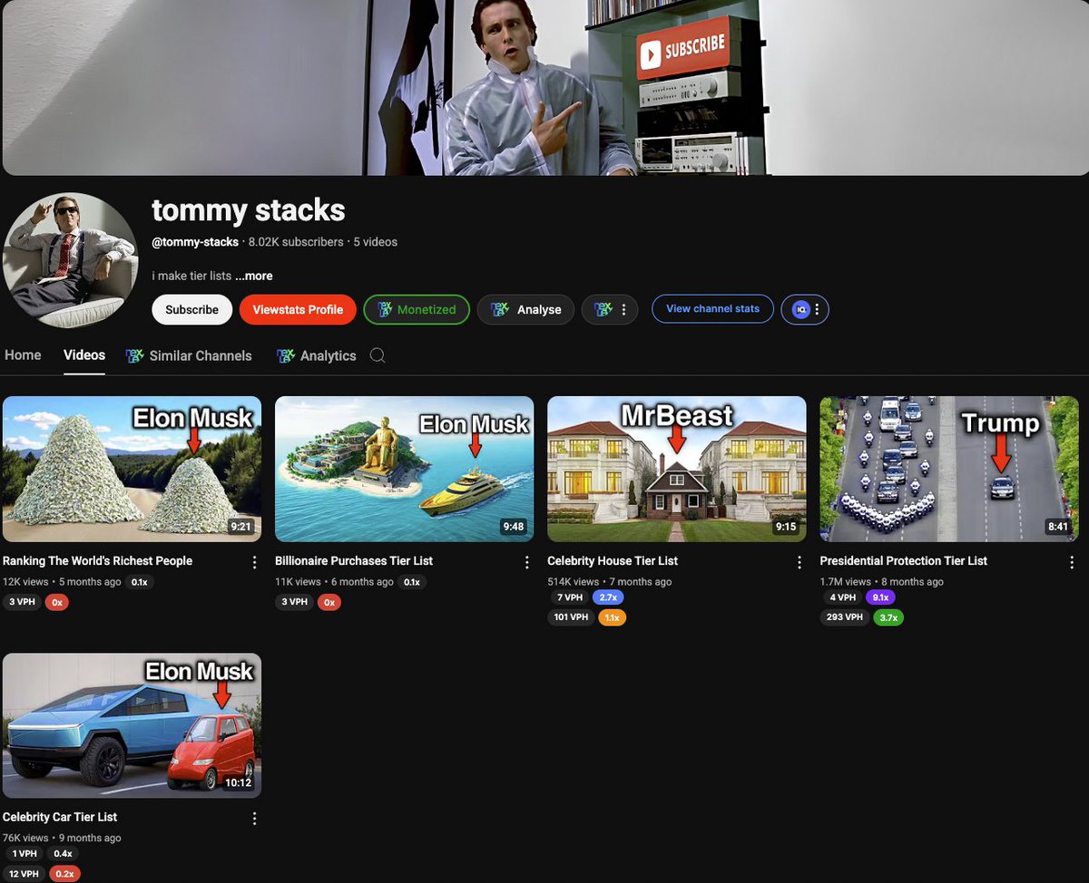Click the 1 VPH badge under Celebrity Car
Screen dimensions: 1089x883
[x=25, y=854]
